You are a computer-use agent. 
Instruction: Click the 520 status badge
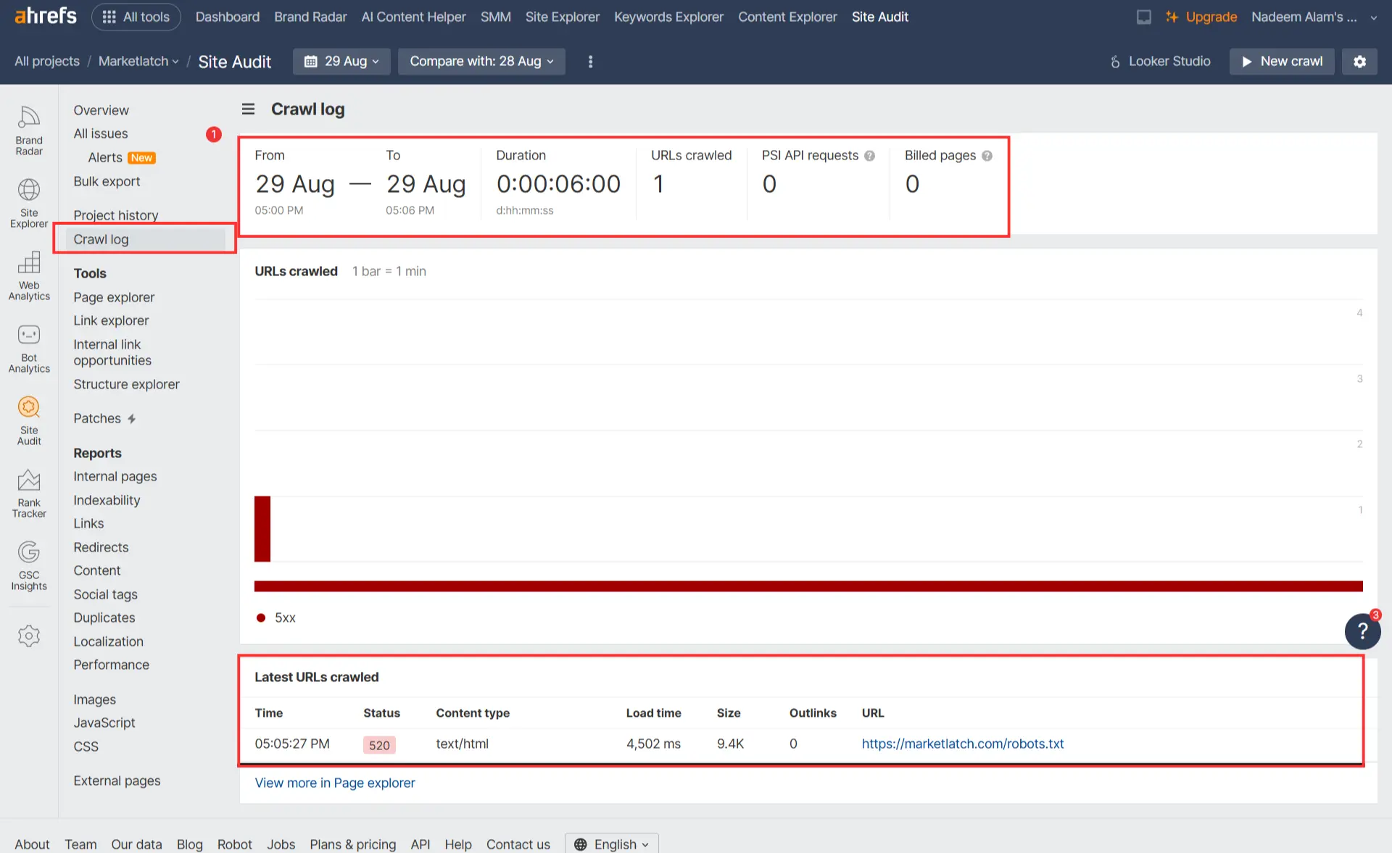click(379, 745)
